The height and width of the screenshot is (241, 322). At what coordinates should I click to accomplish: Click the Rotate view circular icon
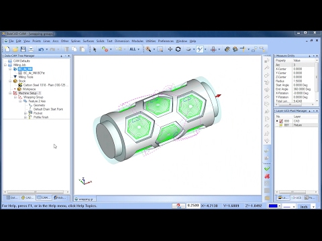[x=178, y=49]
